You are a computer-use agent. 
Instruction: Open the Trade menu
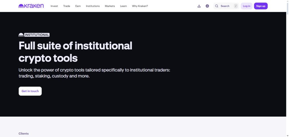(67, 6)
